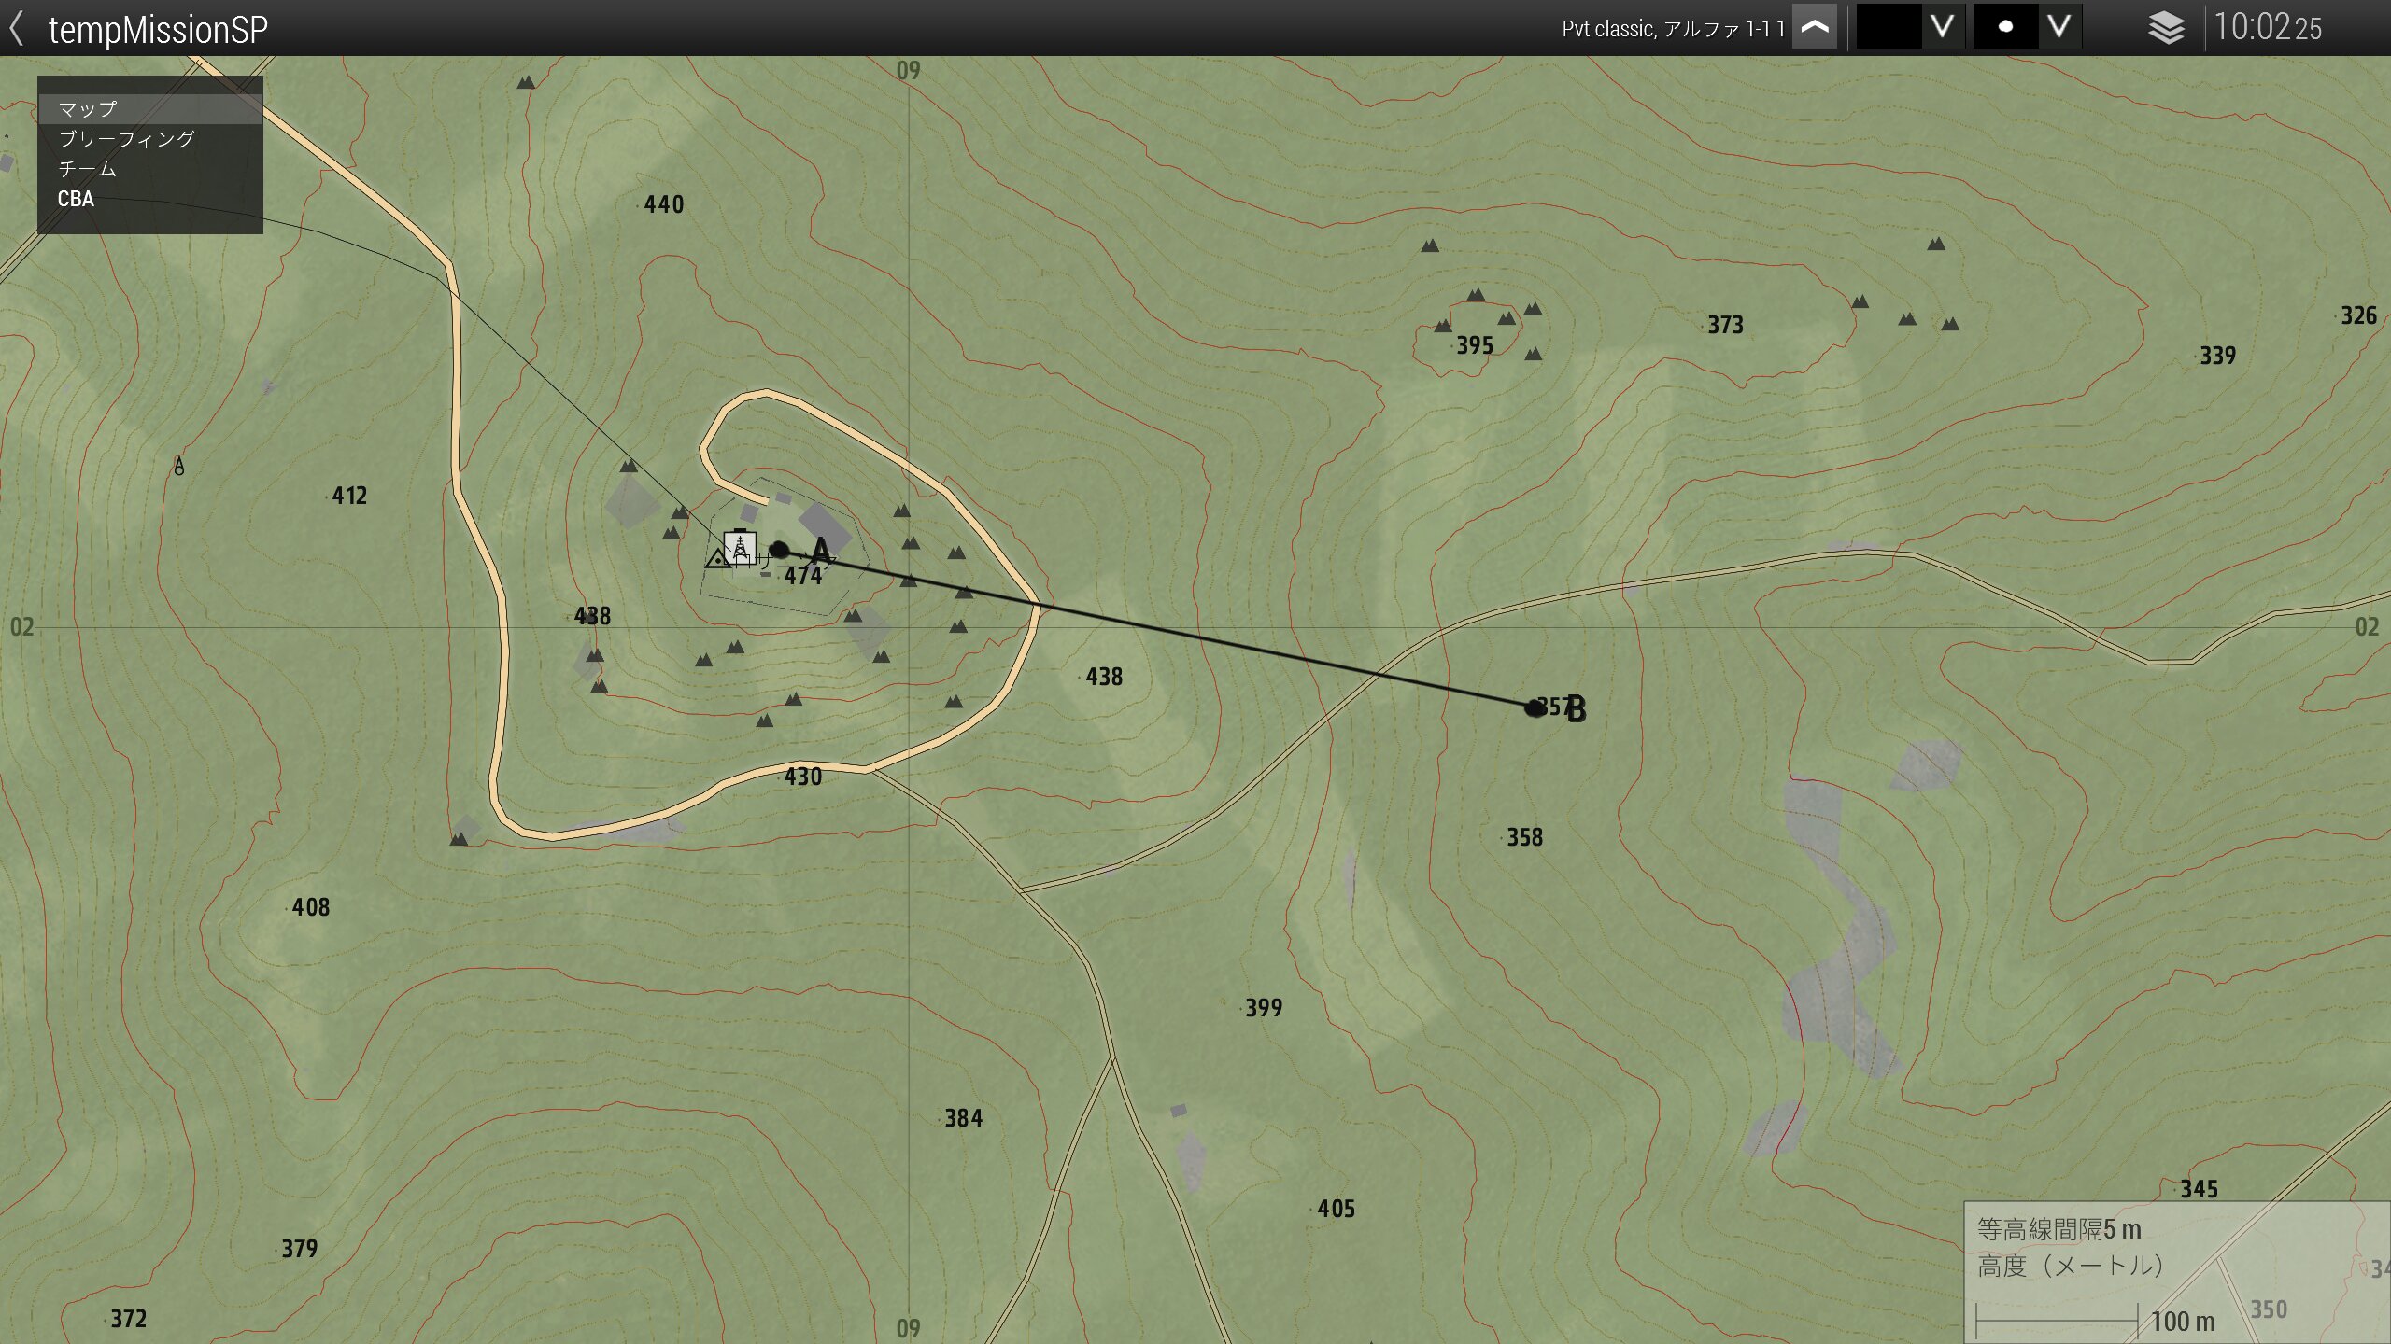Collapse the top bar with the up-chevron button

pyautogui.click(x=1814, y=28)
